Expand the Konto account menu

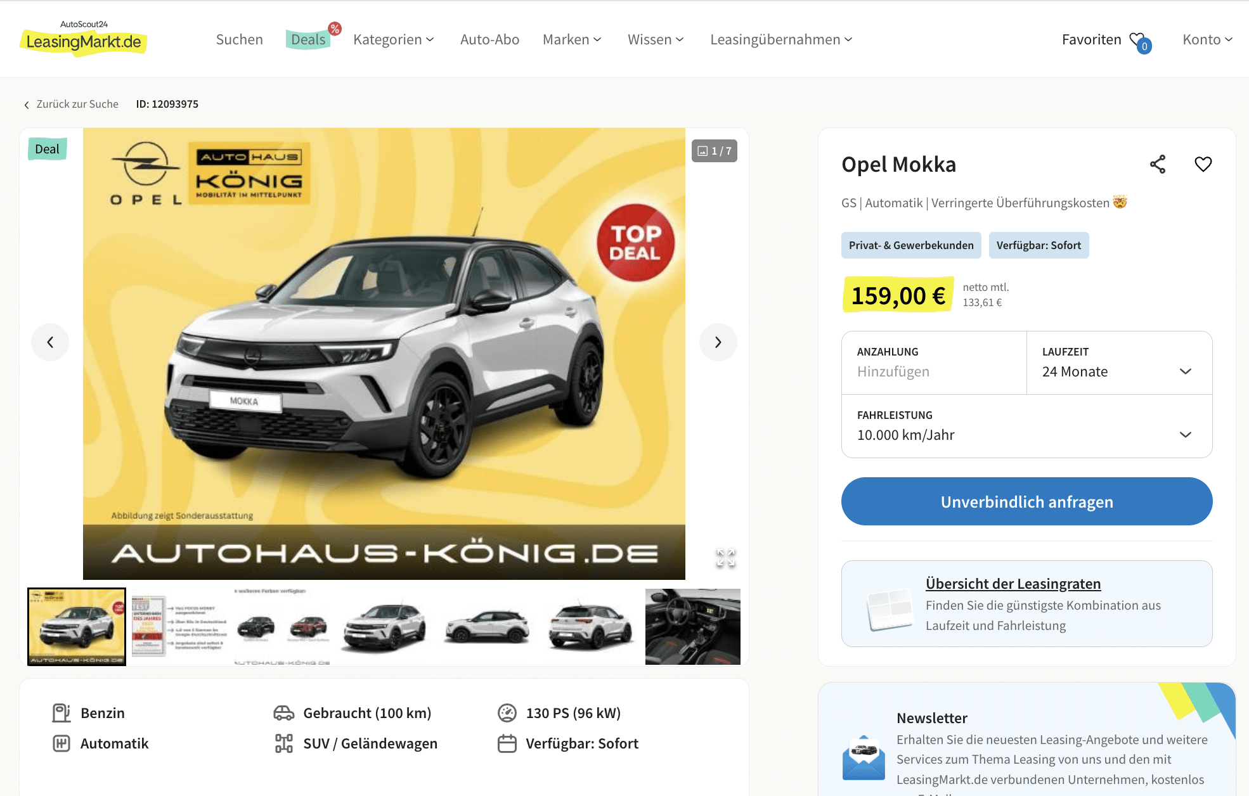click(x=1208, y=39)
